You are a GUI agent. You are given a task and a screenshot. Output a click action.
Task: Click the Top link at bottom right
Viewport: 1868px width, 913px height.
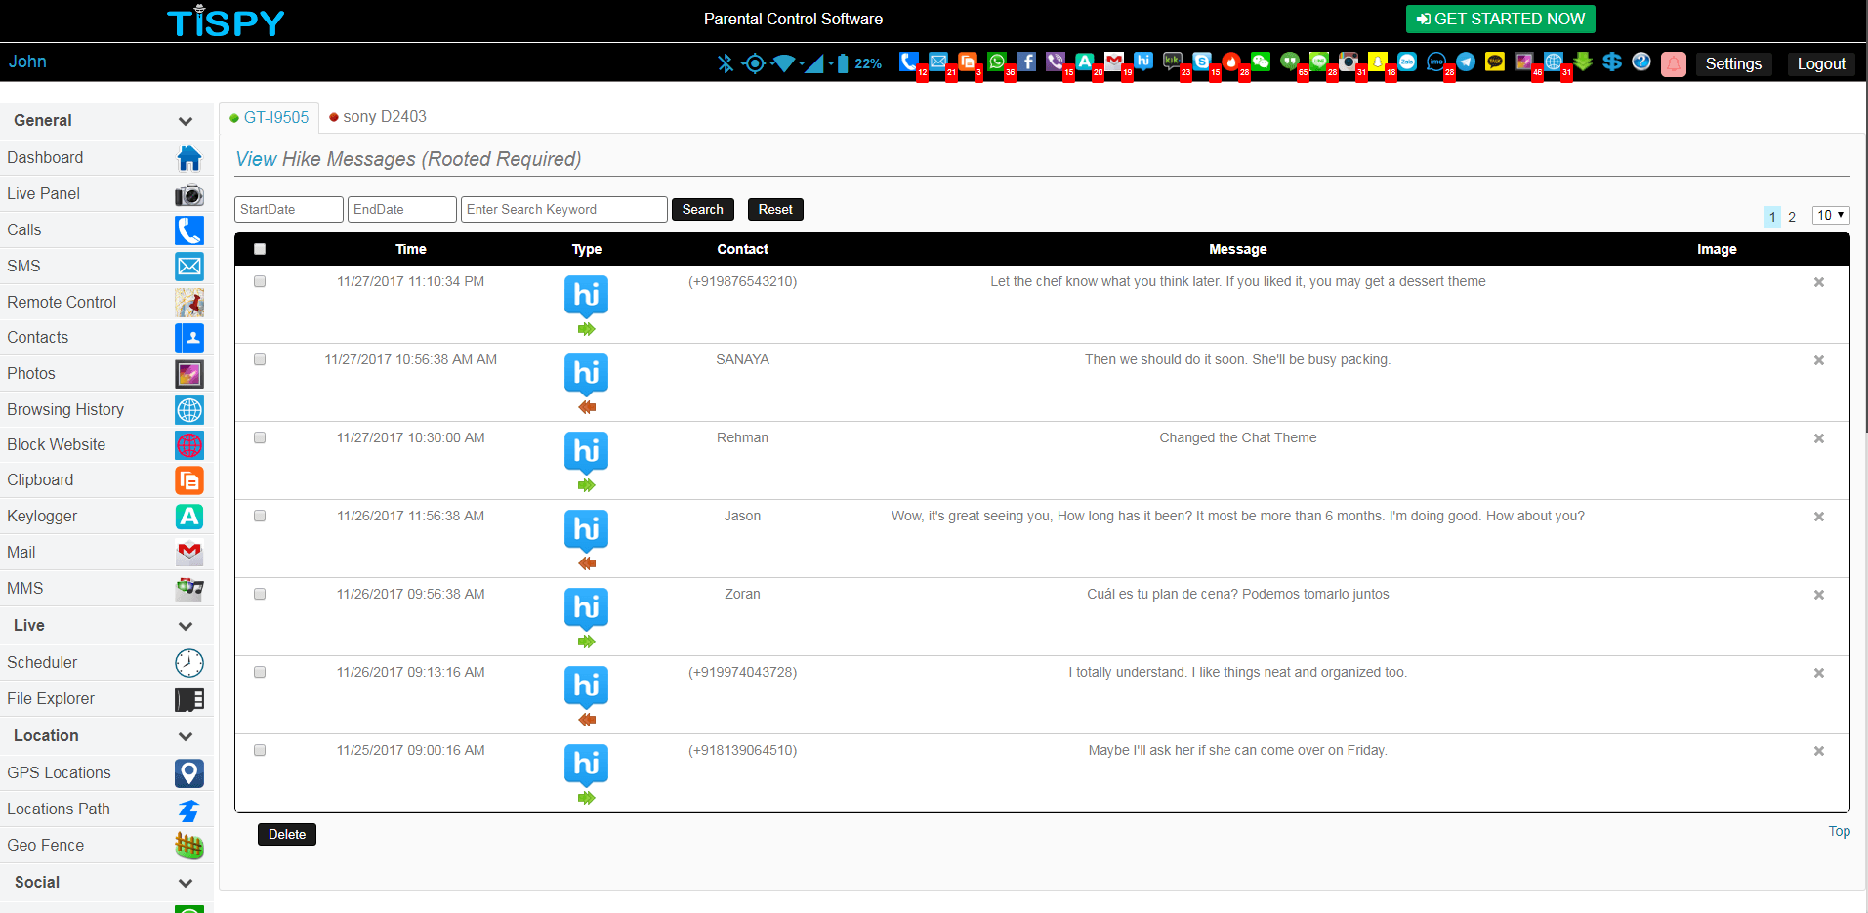coord(1840,832)
